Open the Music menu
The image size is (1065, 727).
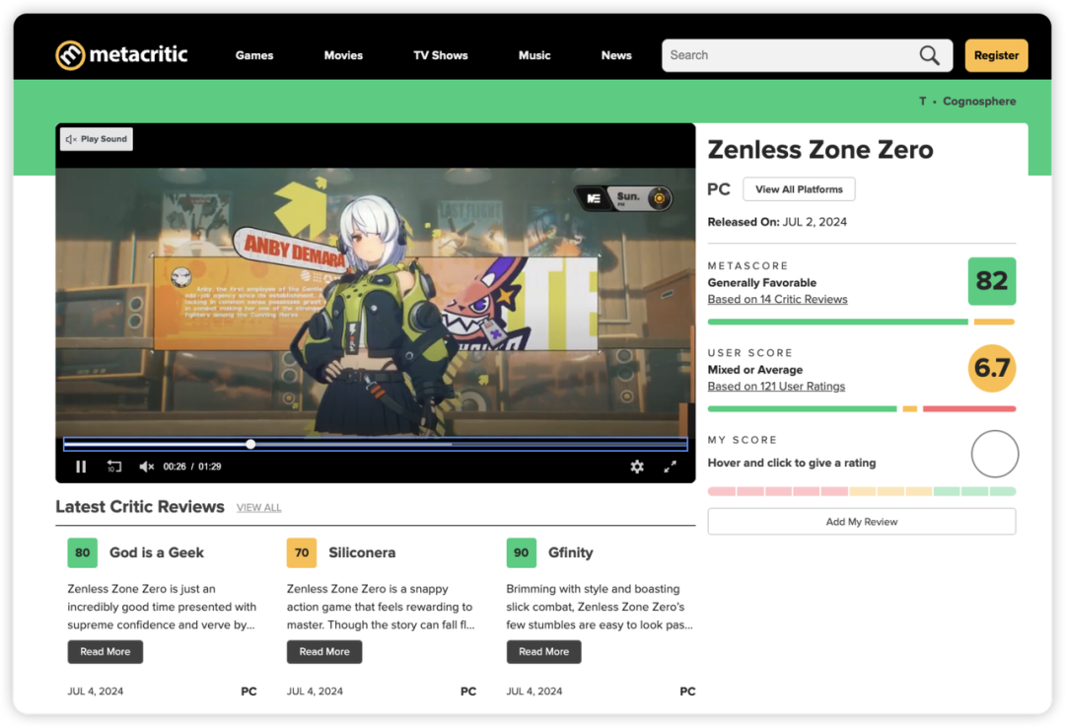pyautogui.click(x=534, y=55)
